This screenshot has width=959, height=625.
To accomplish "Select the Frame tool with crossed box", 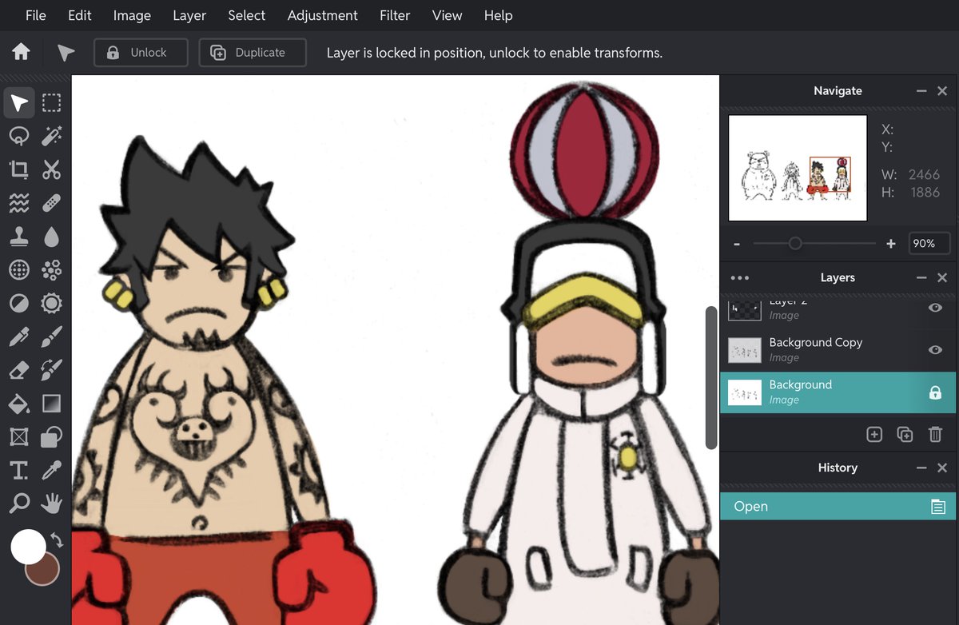I will [x=19, y=437].
